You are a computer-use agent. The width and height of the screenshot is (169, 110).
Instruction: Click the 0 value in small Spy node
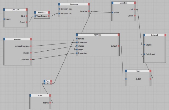point(48,83)
